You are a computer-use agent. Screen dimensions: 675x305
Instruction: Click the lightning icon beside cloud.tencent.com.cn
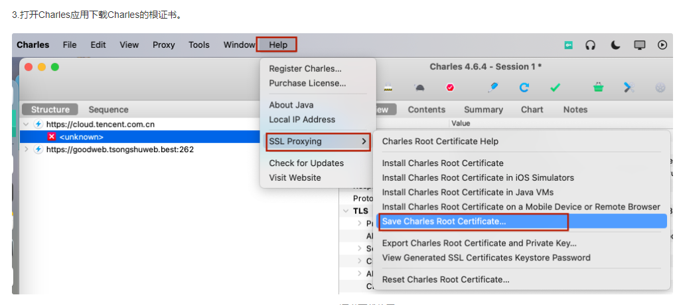[38, 124]
